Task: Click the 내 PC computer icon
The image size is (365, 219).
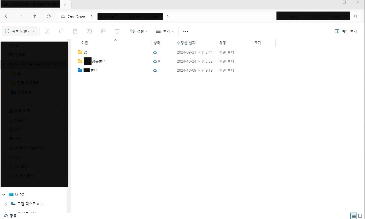Action: [11, 195]
